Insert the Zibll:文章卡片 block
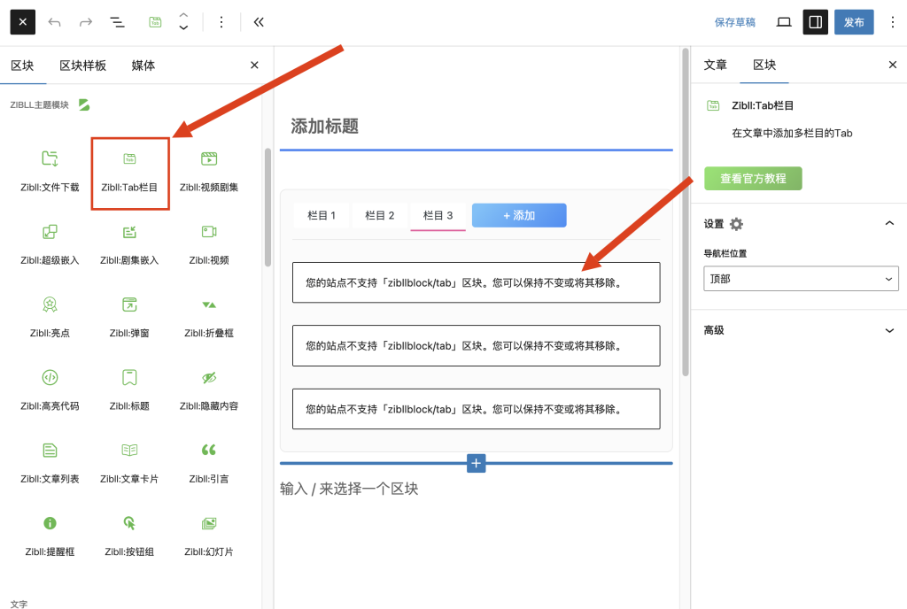The height and width of the screenshot is (609, 907). [x=129, y=464]
